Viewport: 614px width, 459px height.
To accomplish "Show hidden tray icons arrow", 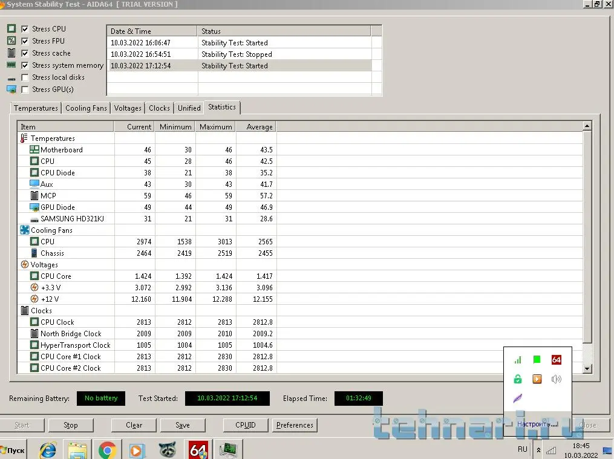I will (x=538, y=451).
